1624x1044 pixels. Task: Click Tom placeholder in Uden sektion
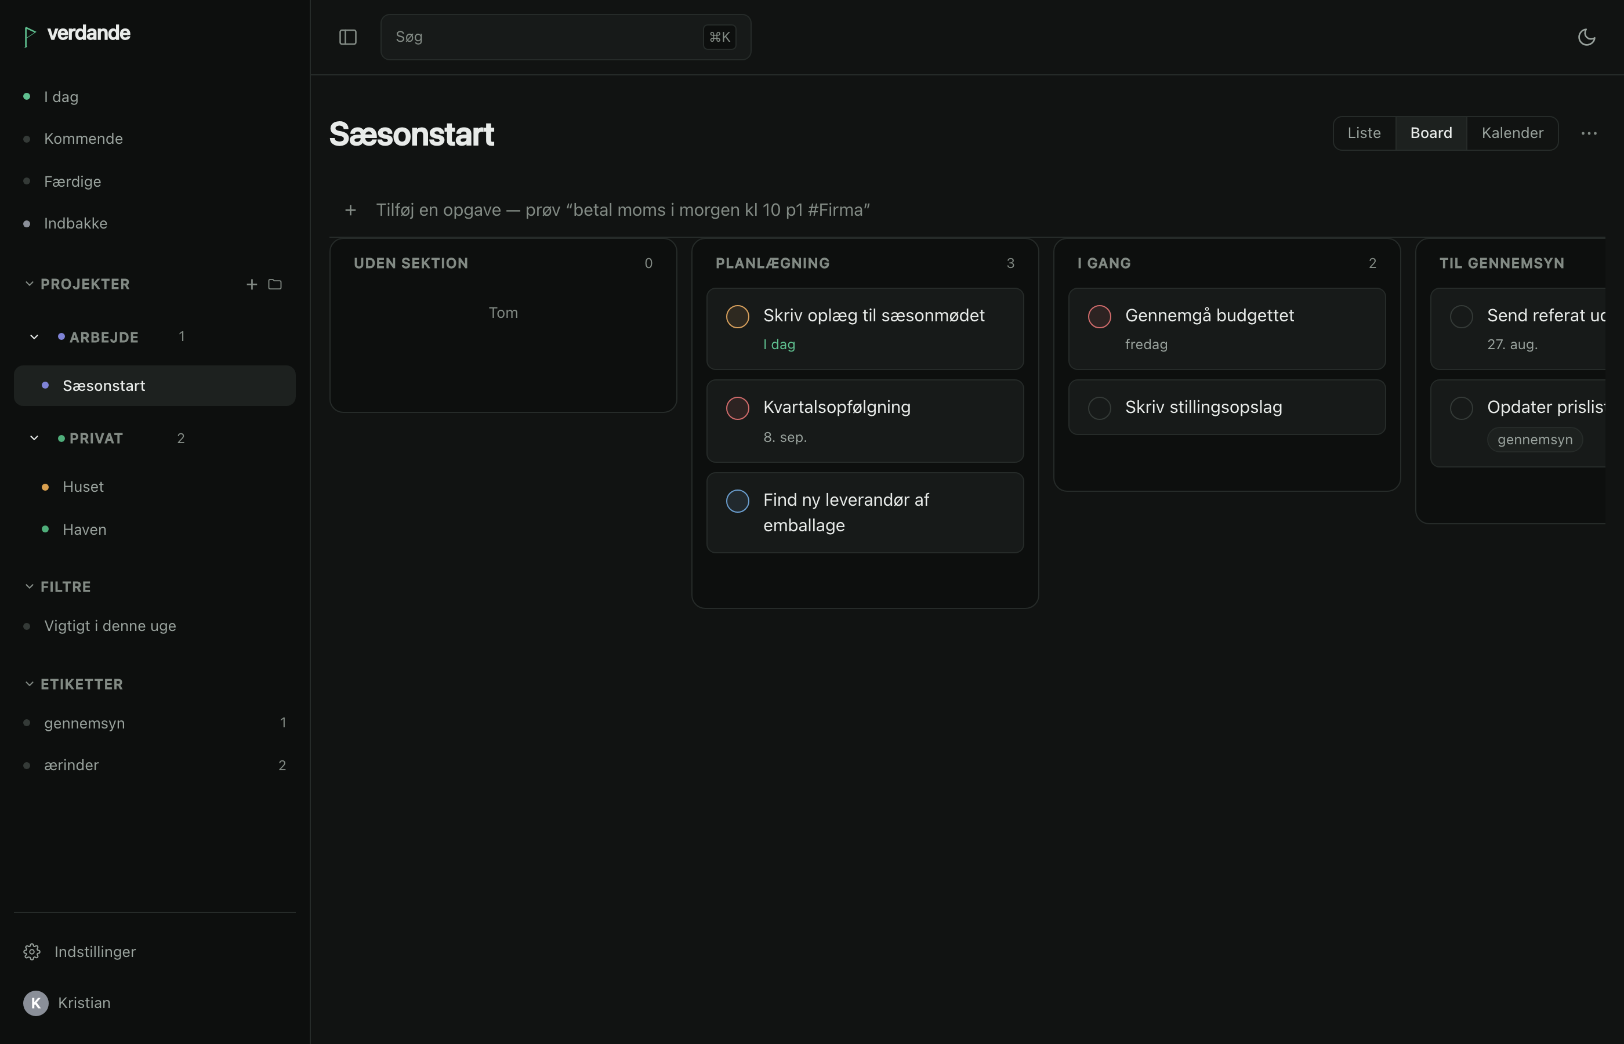pyautogui.click(x=503, y=313)
